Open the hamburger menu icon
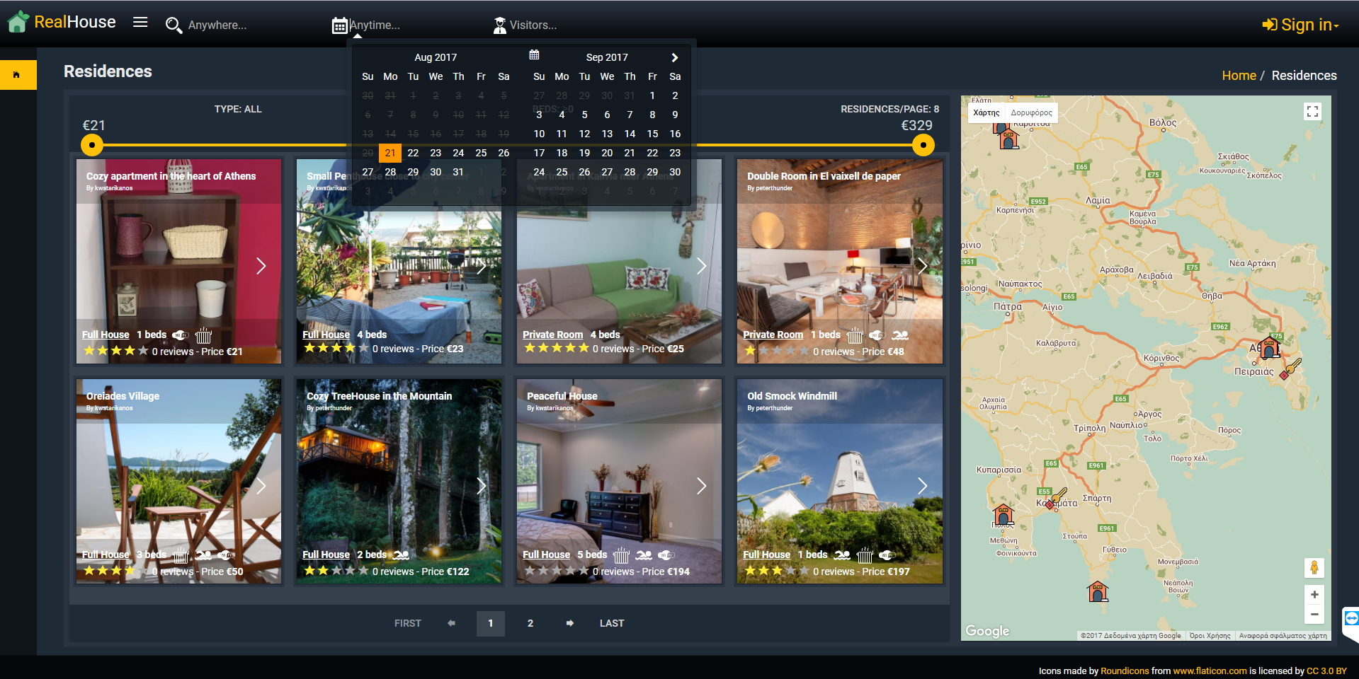 coord(140,22)
